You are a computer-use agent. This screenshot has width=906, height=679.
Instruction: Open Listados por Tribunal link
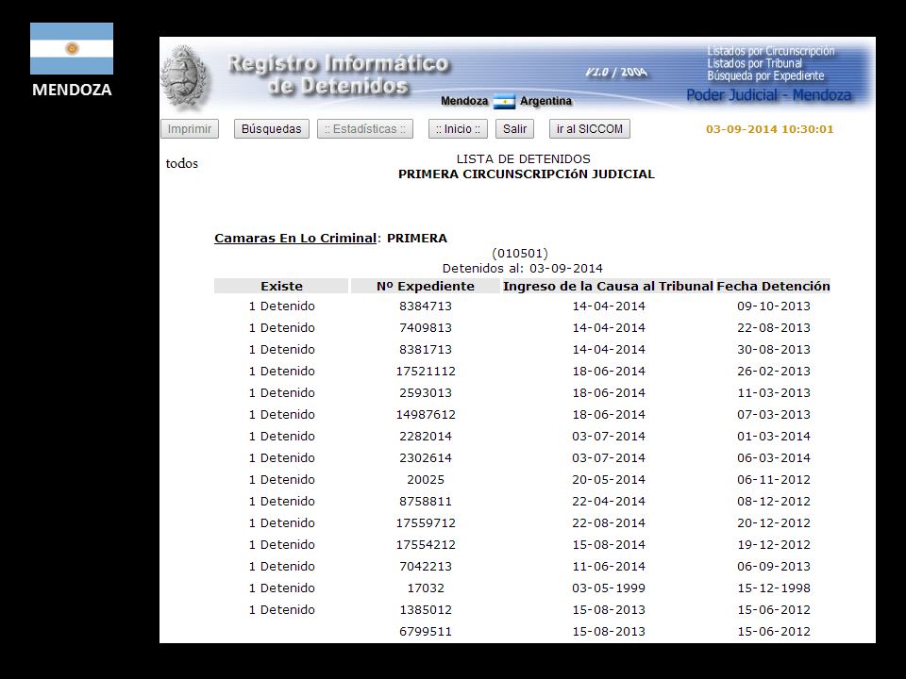point(755,63)
